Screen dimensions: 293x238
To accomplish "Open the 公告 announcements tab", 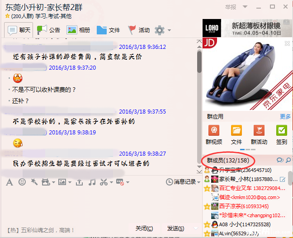I will (x=48, y=30).
